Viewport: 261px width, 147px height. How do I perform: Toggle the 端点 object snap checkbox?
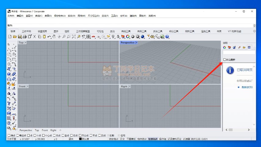[9, 135]
